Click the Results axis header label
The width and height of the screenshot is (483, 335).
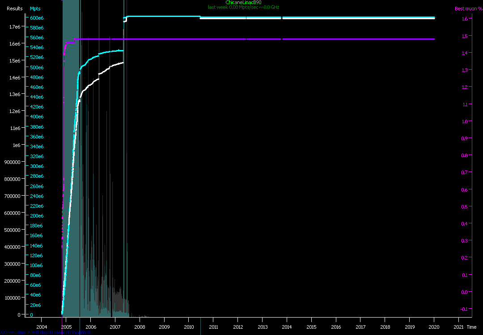pyautogui.click(x=15, y=8)
